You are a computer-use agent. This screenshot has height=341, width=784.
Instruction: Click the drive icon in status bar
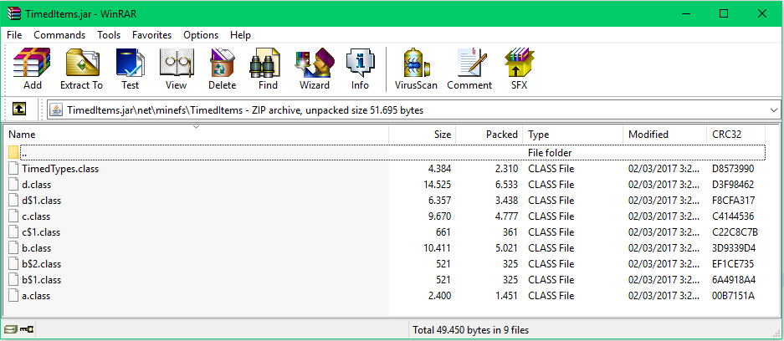point(10,329)
